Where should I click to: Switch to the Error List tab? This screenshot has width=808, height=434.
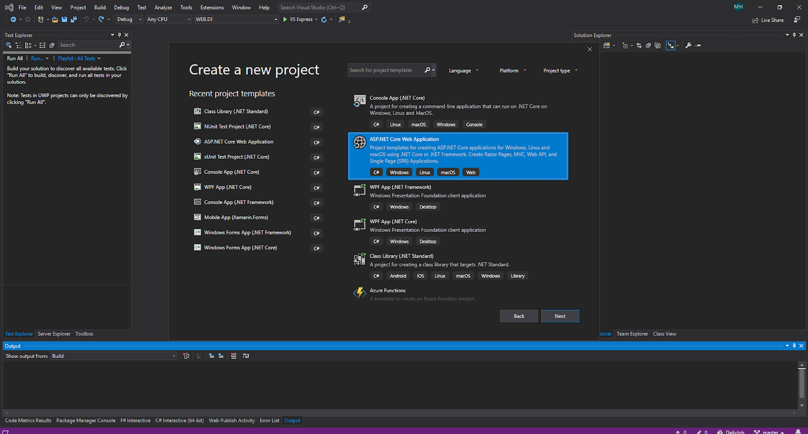click(269, 420)
